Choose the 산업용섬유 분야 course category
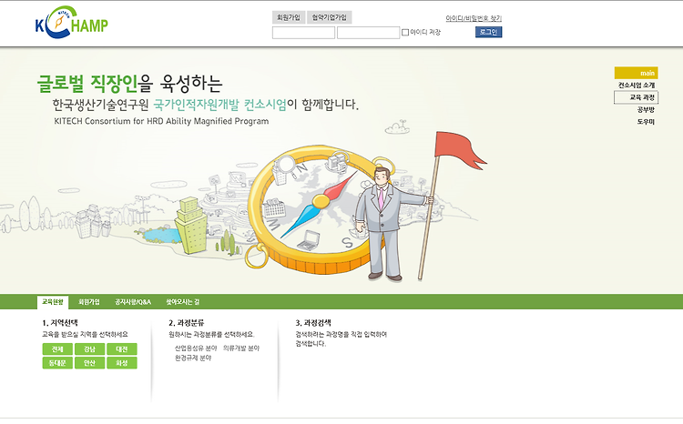Screen dimensions: 683x424 tap(196, 348)
